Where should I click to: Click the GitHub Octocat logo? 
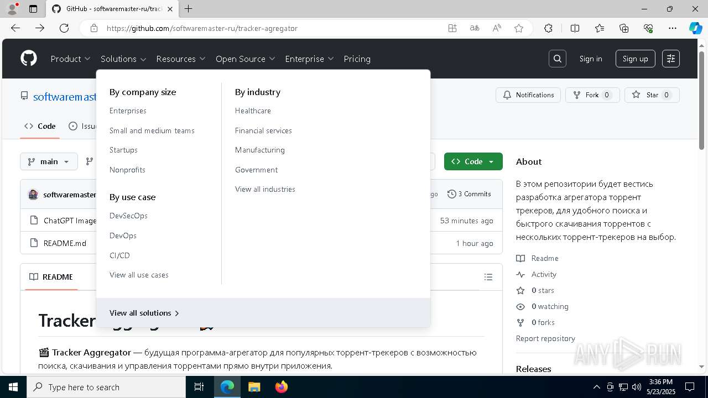29,59
